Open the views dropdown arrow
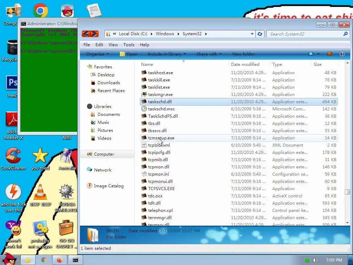This screenshot has height=265, width=353. click(318, 54)
